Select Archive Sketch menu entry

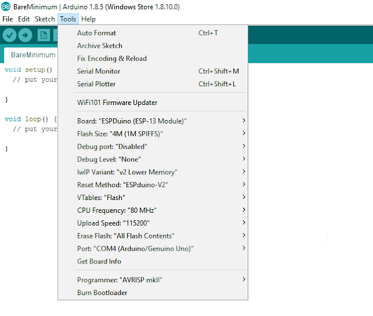click(153, 45)
